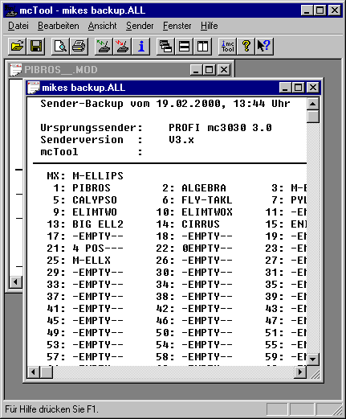Show info using the blue i icon
This screenshot has width=346, height=419.
point(141,46)
